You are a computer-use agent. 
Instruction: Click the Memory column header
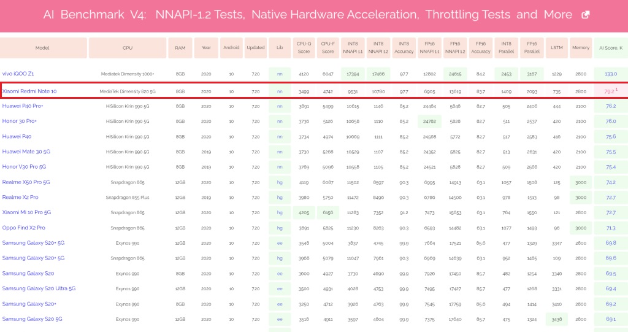[x=580, y=48]
